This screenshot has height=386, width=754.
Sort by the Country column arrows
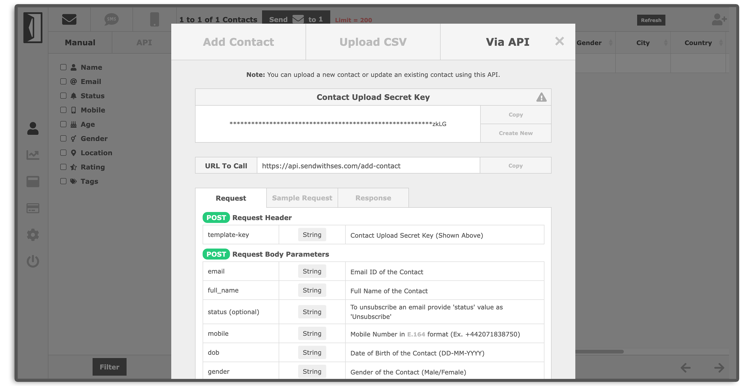[x=721, y=43]
